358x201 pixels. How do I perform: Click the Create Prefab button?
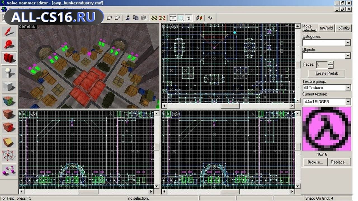point(327,73)
